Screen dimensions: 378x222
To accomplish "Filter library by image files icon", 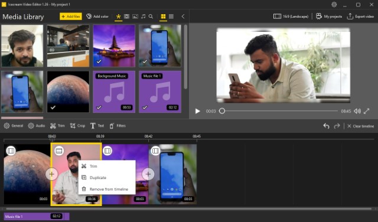I will point(135,17).
